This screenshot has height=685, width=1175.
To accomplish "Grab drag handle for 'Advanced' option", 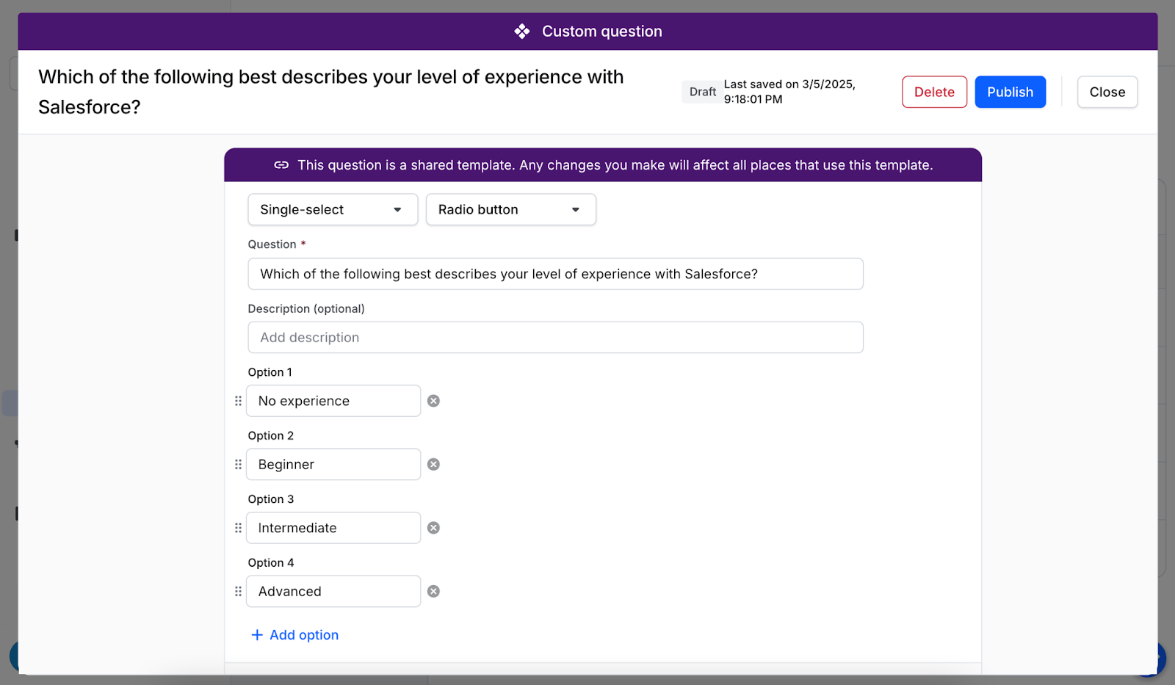I will (238, 592).
